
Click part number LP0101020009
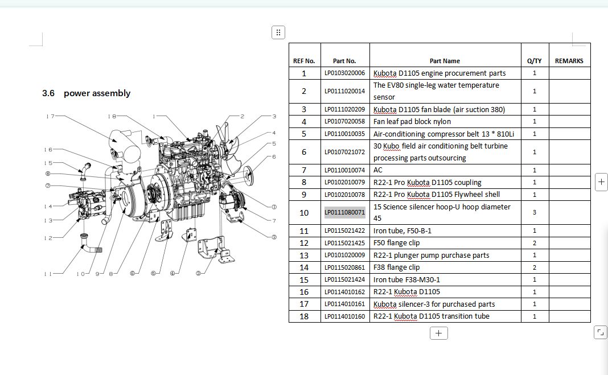click(345, 256)
